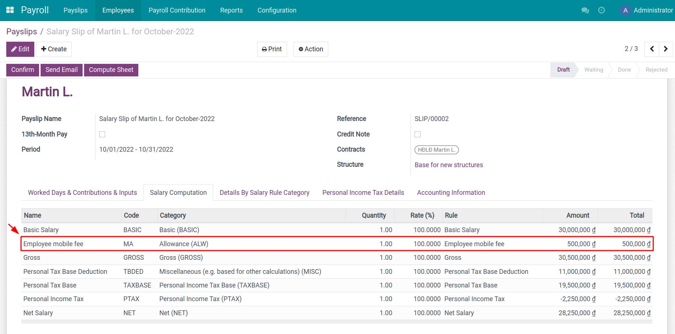Open the Base for new structures link
675x334 pixels.
449,165
